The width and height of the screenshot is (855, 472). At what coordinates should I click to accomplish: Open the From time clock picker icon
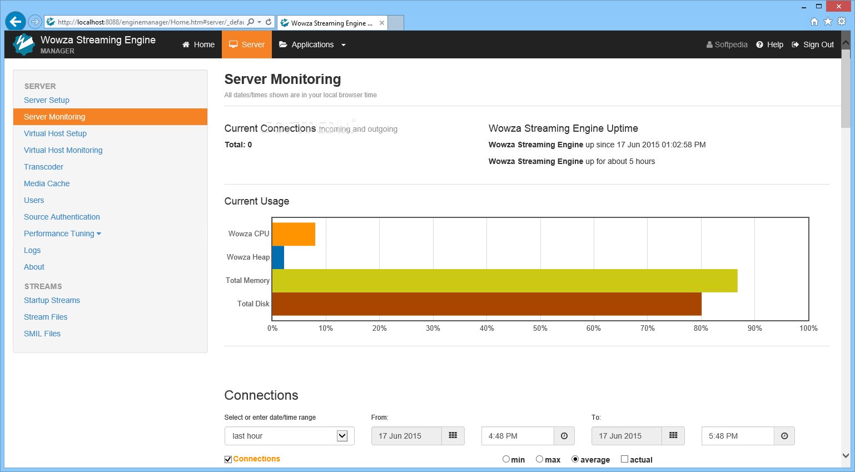564,436
